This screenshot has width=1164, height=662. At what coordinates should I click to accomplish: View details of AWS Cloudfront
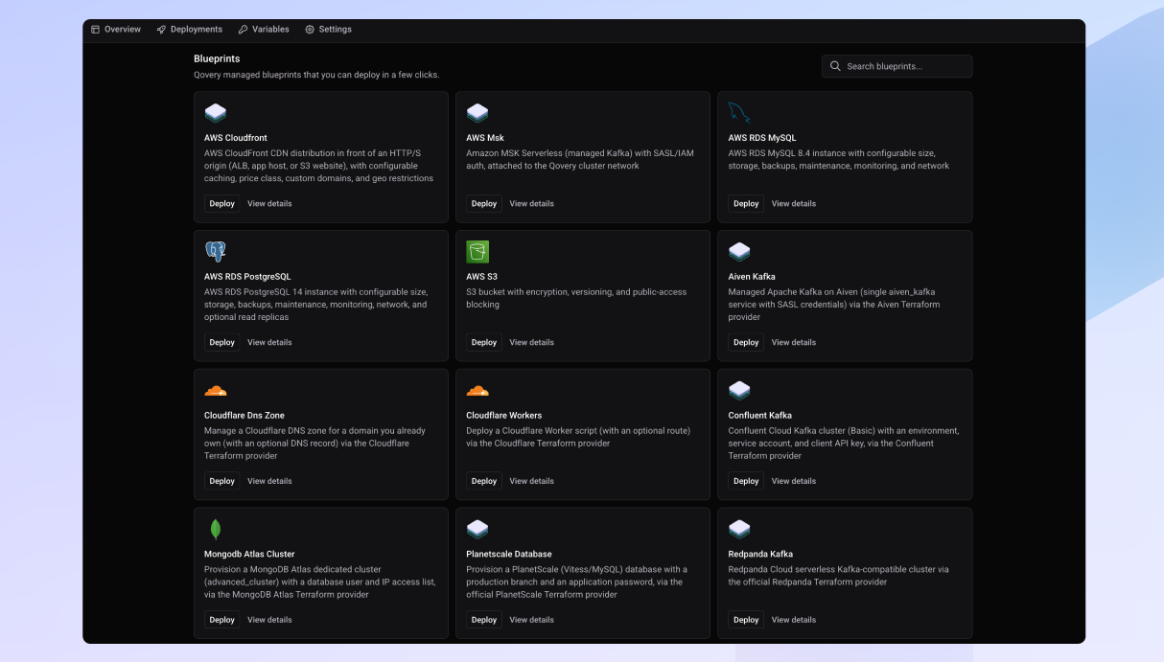point(269,203)
